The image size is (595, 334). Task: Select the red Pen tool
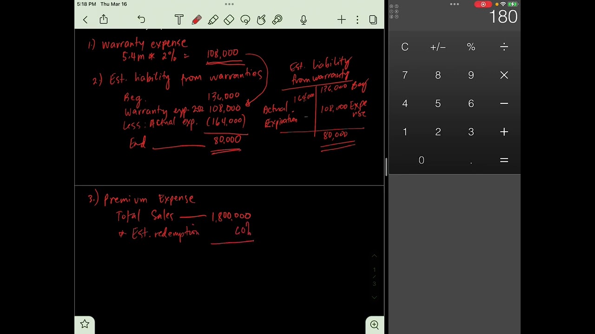tap(196, 19)
